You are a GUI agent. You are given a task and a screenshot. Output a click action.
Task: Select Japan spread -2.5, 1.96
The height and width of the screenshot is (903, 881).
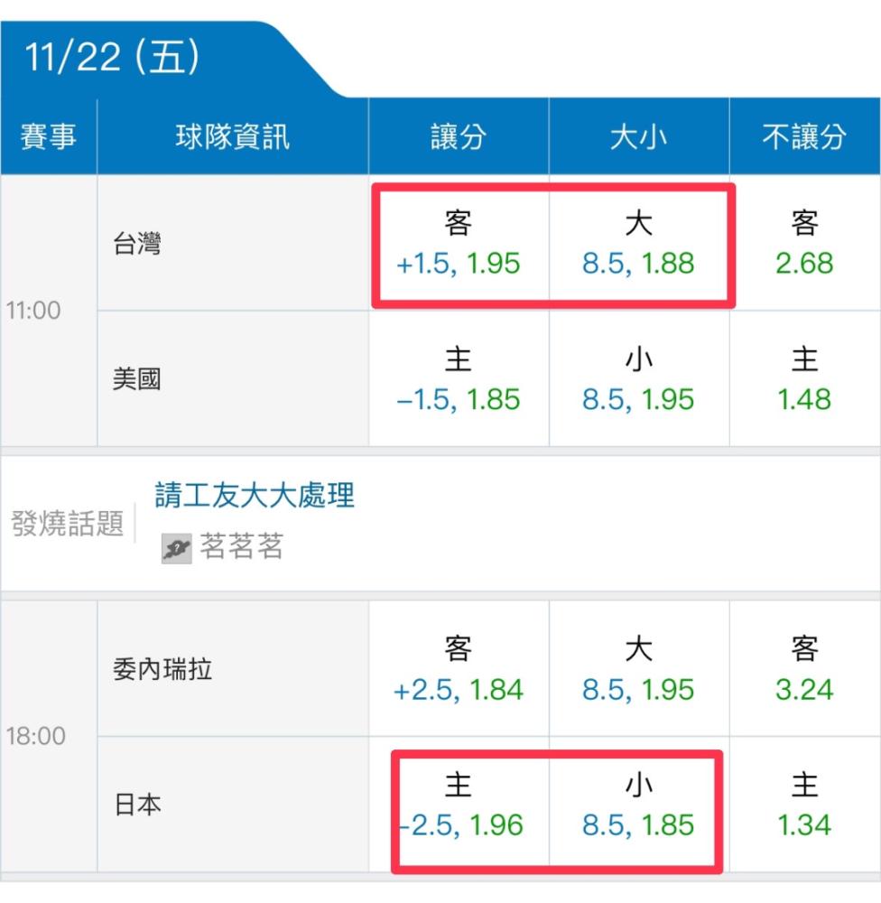tap(459, 805)
